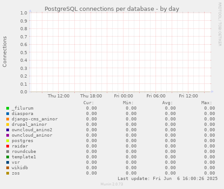Click the owncloud_aninor purple swatch
This screenshot has height=189, width=224.
(8, 135)
